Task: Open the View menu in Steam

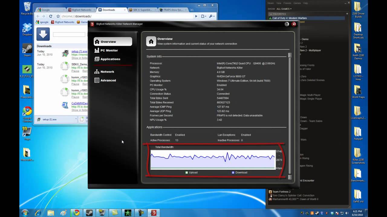Action: (x=278, y=3)
